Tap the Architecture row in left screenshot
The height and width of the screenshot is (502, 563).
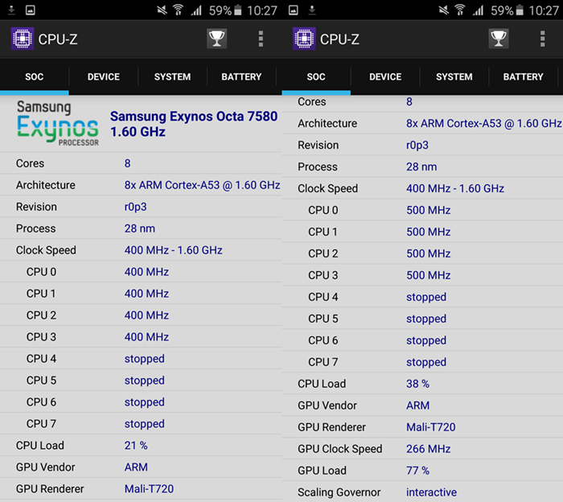[x=141, y=185]
